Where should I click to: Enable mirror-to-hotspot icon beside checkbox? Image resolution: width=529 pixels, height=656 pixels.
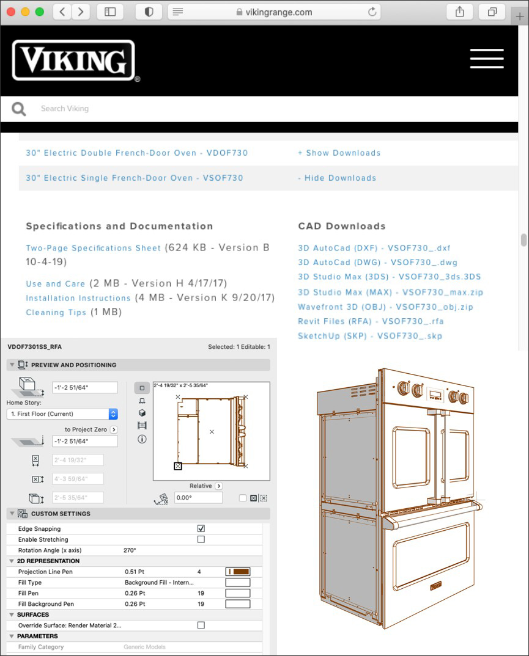click(x=253, y=498)
